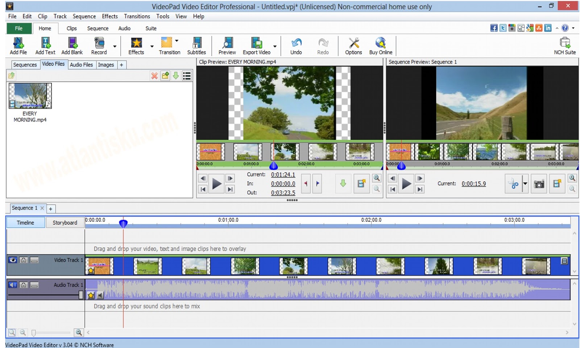Adjust the Audio Track 1 volume slider

[80, 295]
